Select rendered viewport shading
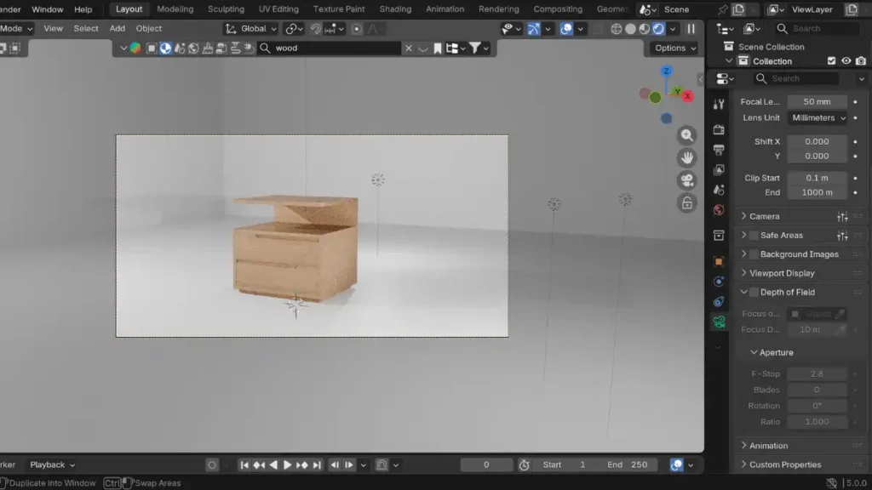This screenshot has height=490, width=872. point(658,29)
